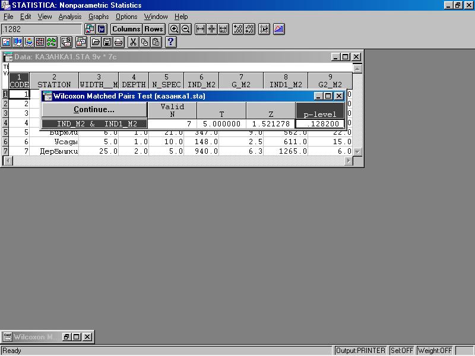The height and width of the screenshot is (356, 475).
Task: Zoom out with the magnifier minus icon
Action: pos(186,29)
